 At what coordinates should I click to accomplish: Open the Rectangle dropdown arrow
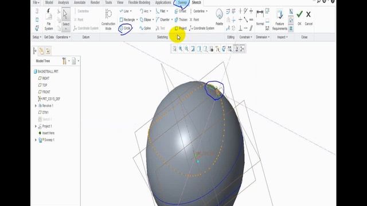click(x=137, y=19)
